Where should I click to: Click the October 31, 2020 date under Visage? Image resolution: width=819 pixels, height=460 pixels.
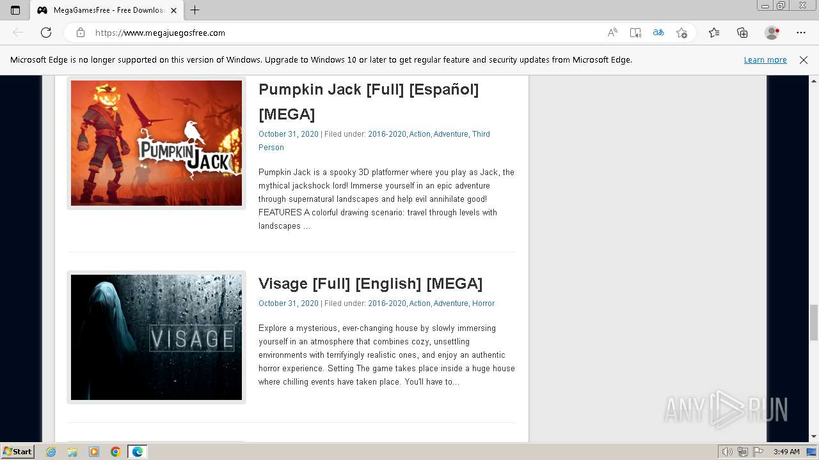coord(289,303)
